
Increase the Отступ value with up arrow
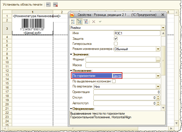point(158,96)
